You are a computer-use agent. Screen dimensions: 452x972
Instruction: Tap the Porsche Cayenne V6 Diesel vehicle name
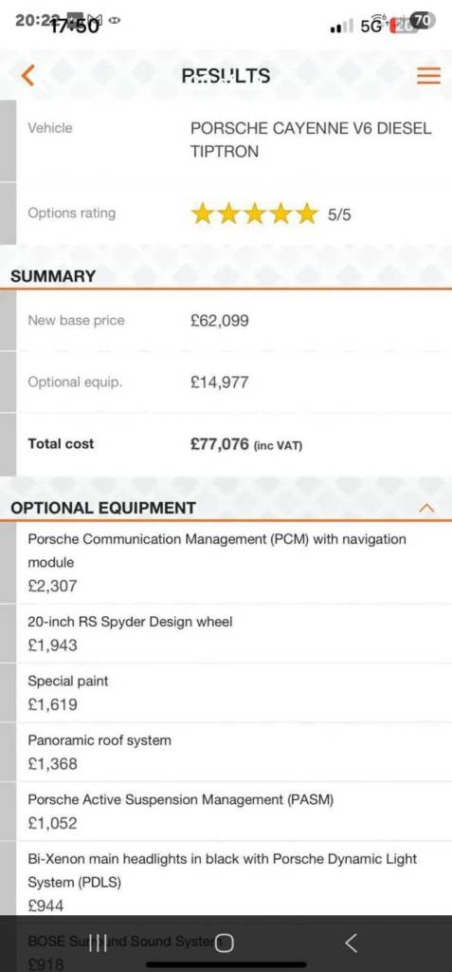tap(311, 140)
